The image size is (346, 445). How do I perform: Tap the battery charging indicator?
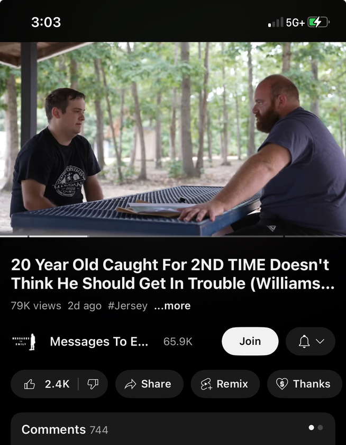[318, 22]
